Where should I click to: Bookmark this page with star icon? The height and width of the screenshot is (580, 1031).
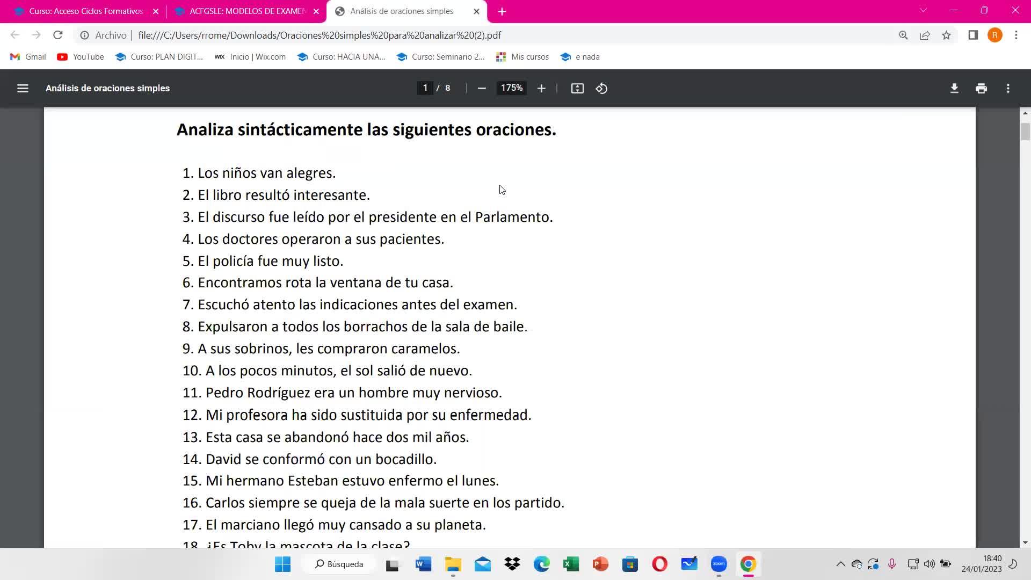(946, 35)
